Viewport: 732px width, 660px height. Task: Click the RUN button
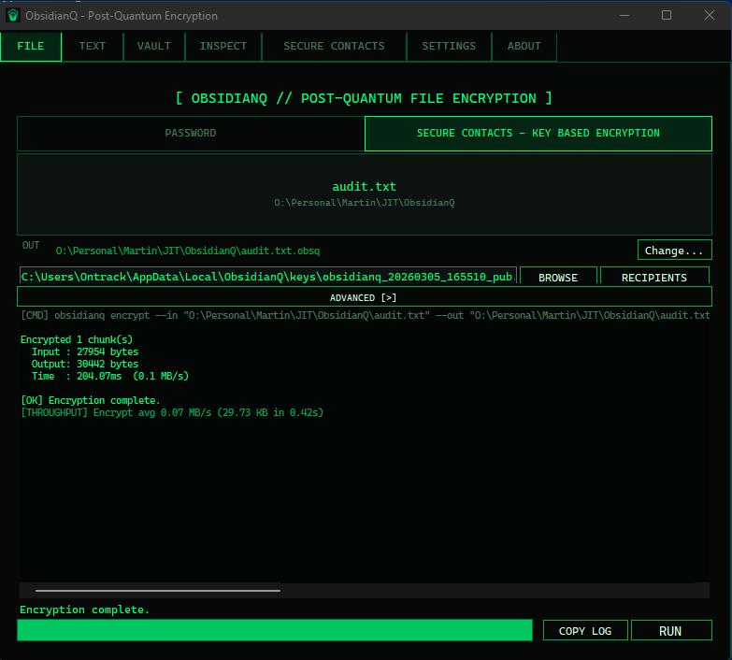tap(671, 631)
